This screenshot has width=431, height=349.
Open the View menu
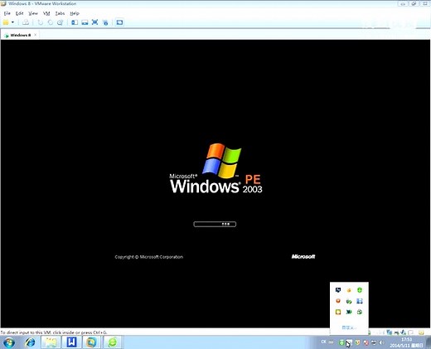click(33, 13)
